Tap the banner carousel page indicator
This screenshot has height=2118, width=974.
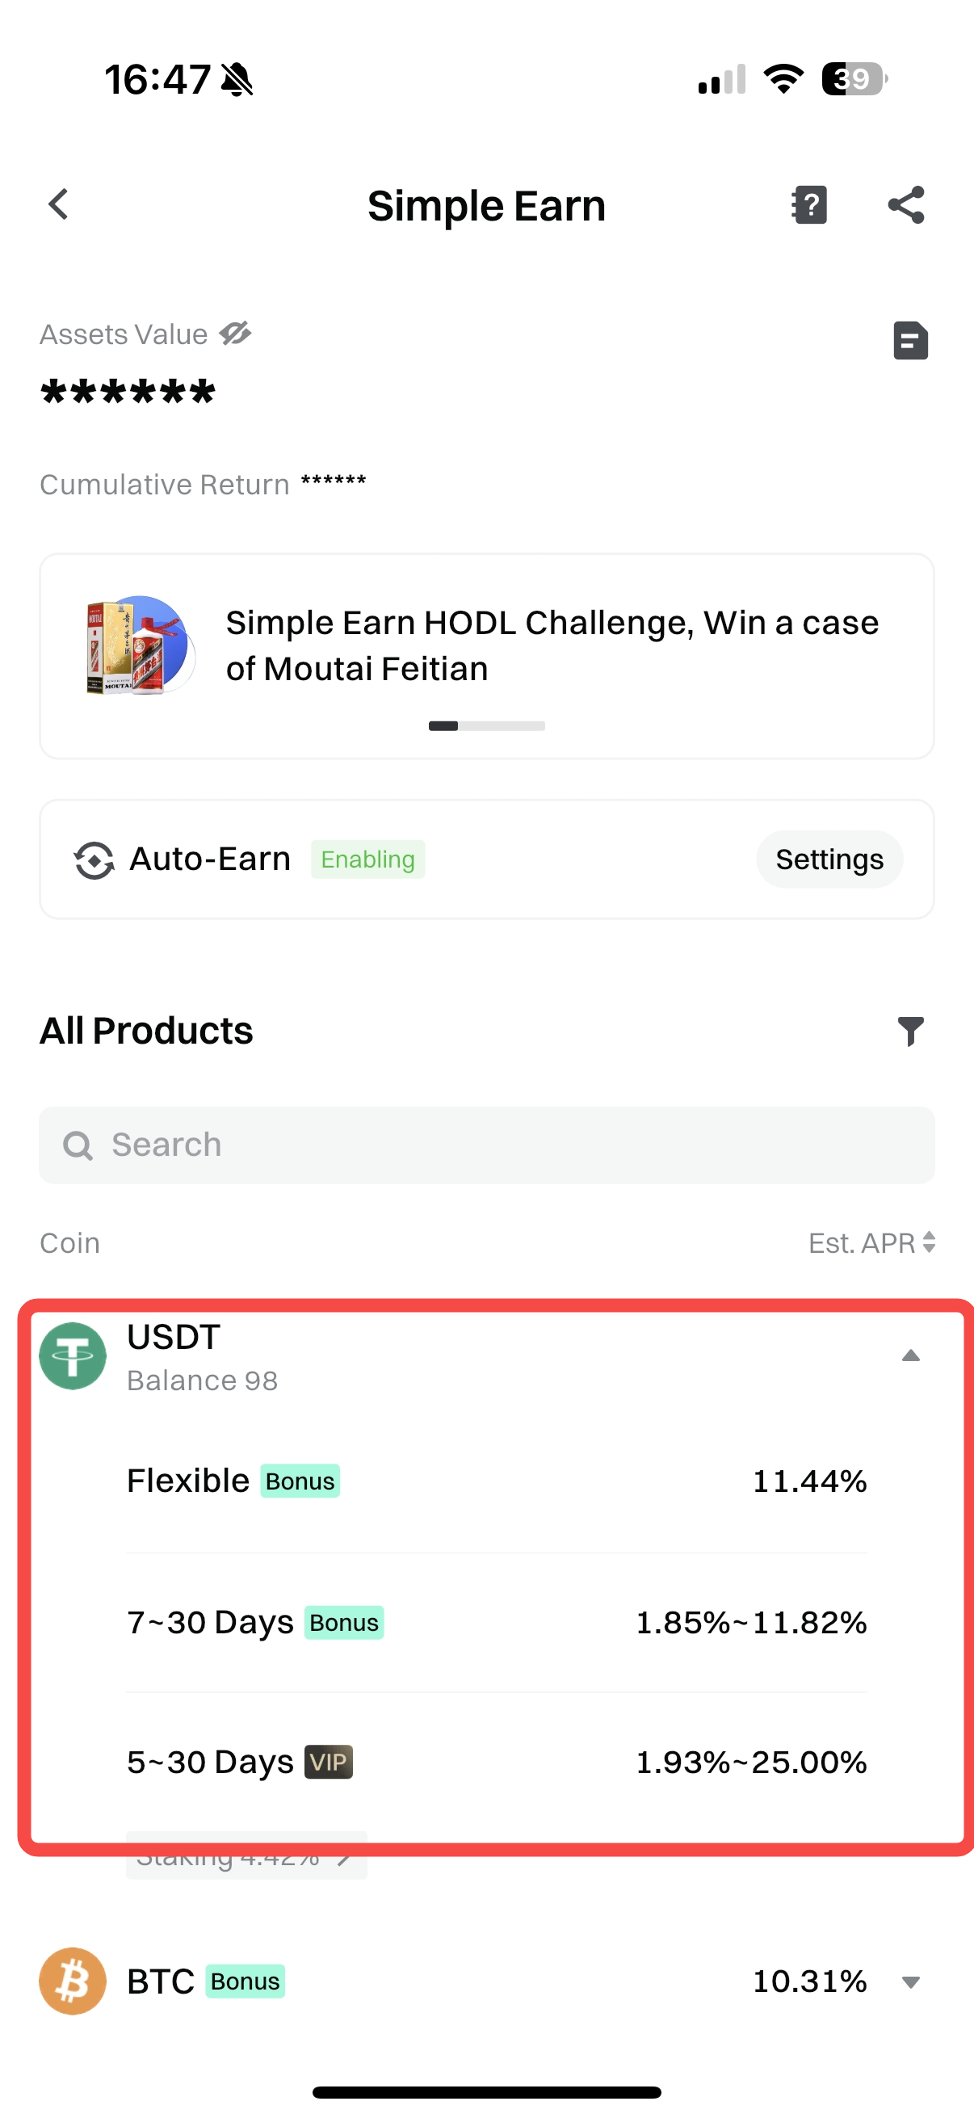point(486,726)
